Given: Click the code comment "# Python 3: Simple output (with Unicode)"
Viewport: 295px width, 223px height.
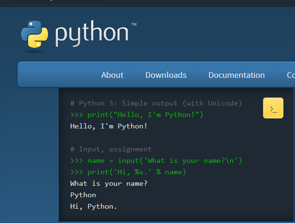Looking at the screenshot, I should 156,103.
